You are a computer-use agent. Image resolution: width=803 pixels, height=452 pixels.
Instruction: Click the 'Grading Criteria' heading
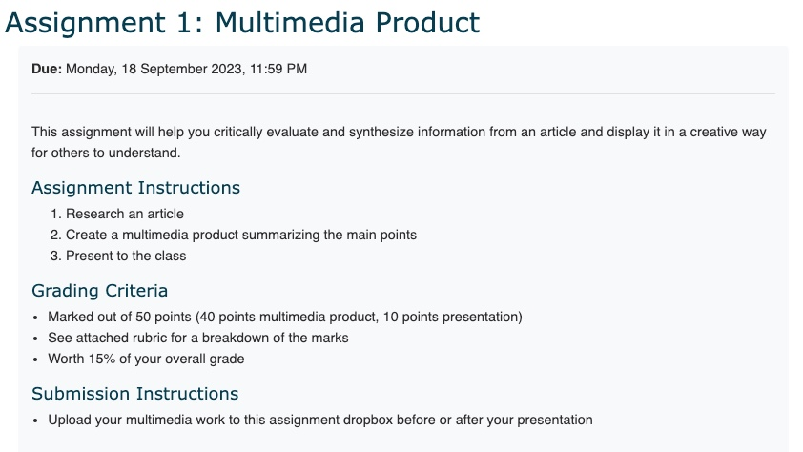click(x=99, y=291)
